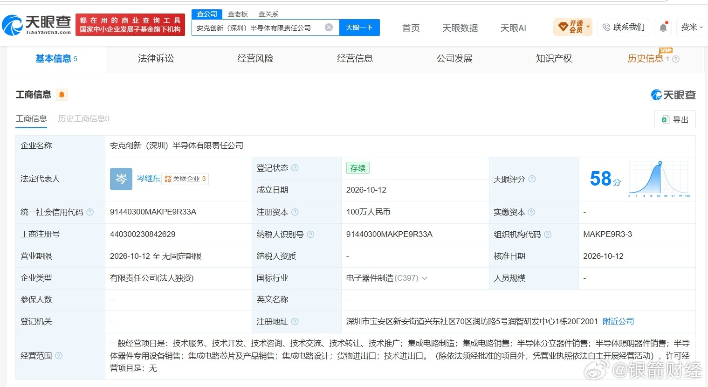Open help icon next to 登记状态
The width and height of the screenshot is (708, 387).
(295, 168)
